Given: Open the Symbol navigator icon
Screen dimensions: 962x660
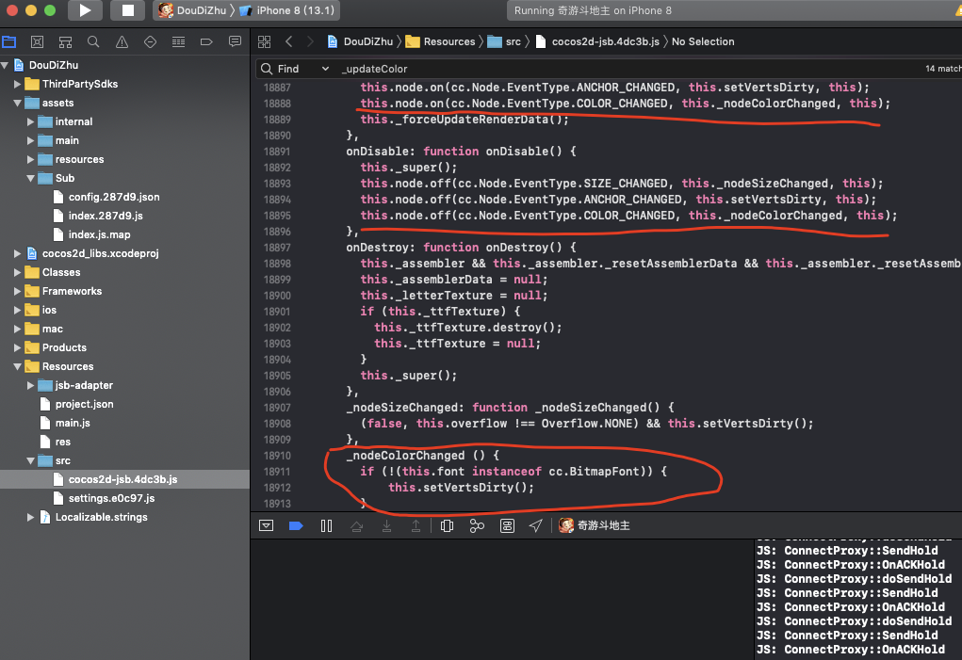Looking at the screenshot, I should pyautogui.click(x=65, y=41).
